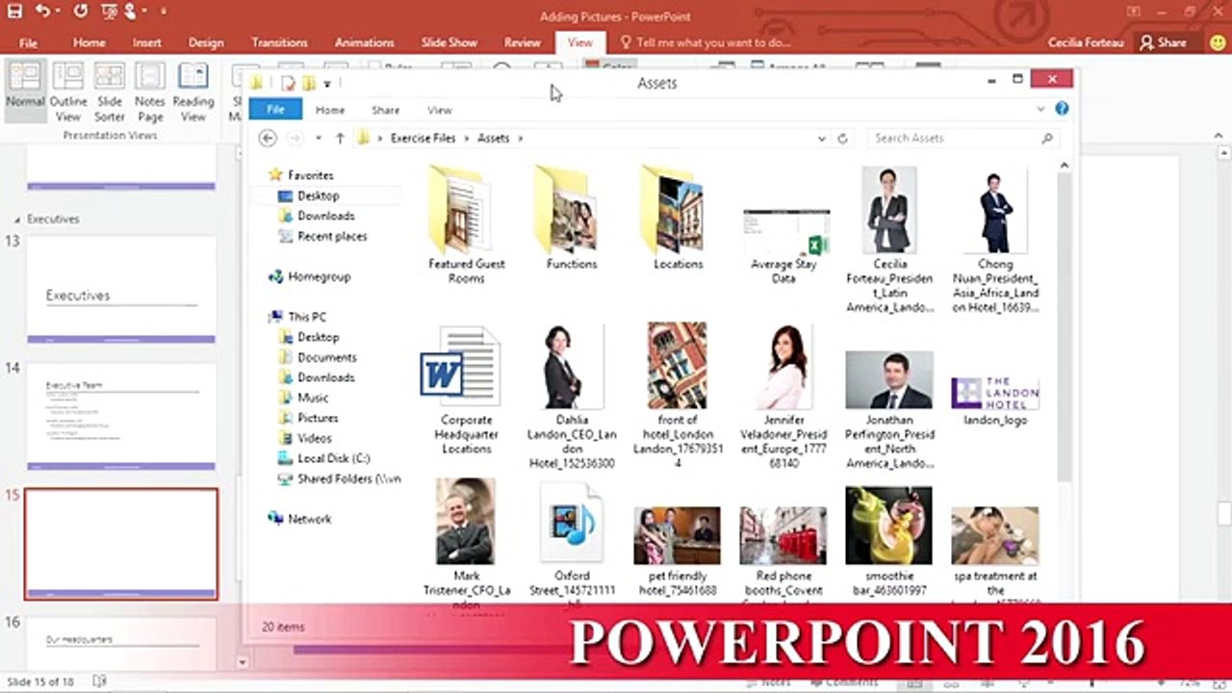Open the Featured Guest Rooms folder
The width and height of the screenshot is (1232, 693).
point(467,225)
